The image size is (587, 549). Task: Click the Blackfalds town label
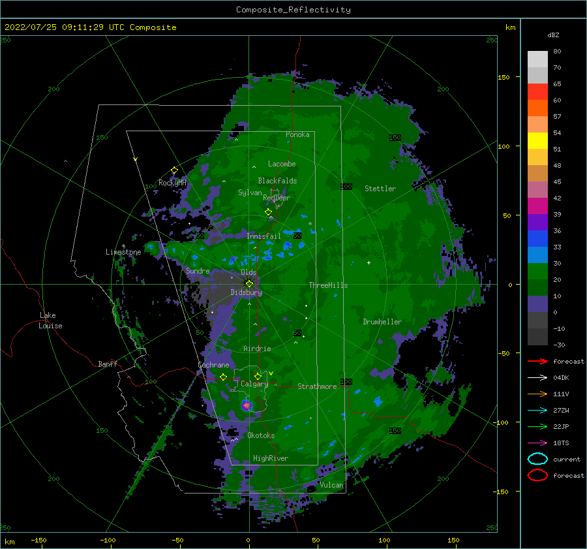click(x=277, y=181)
